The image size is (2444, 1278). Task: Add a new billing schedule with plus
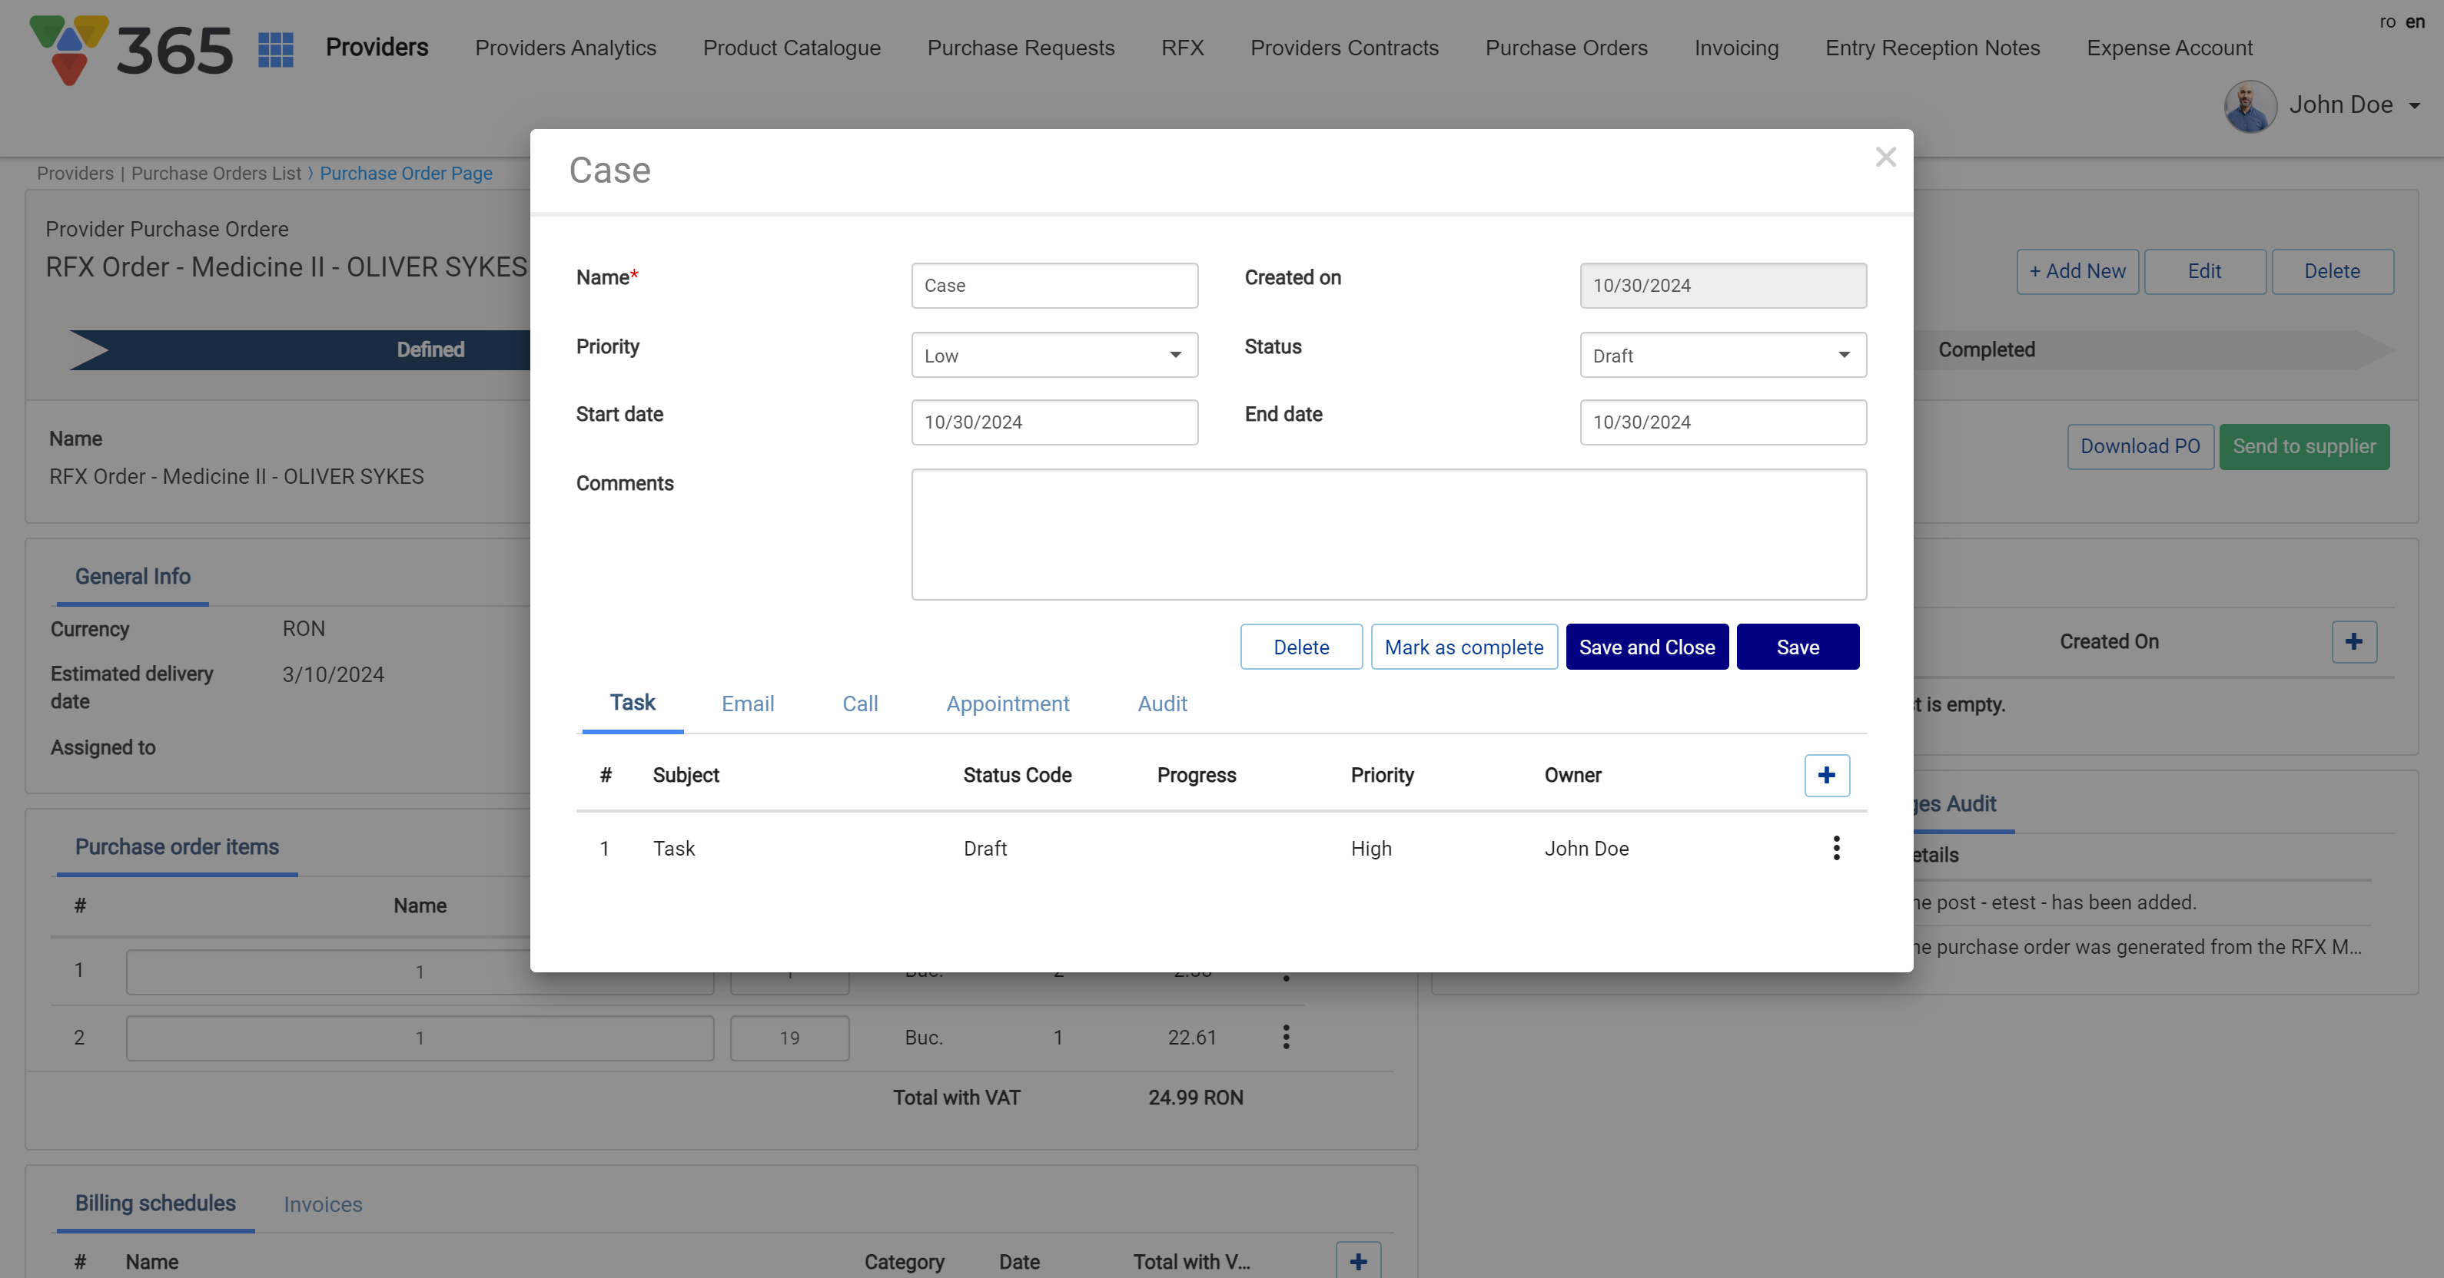(x=1358, y=1261)
